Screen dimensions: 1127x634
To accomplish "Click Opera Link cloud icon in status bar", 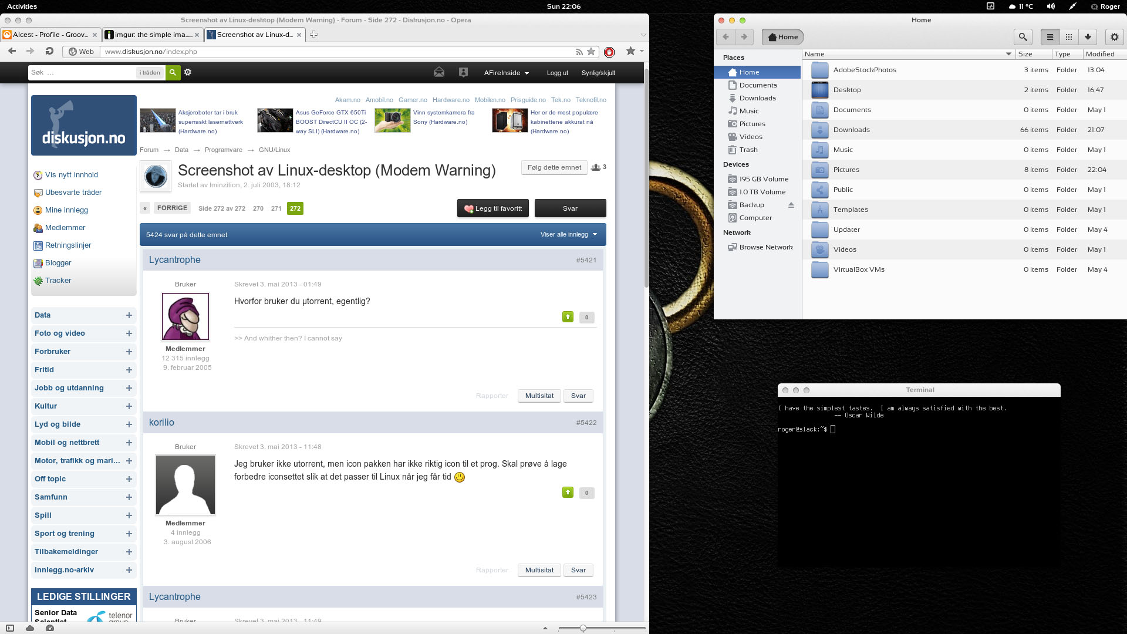I will point(30,628).
